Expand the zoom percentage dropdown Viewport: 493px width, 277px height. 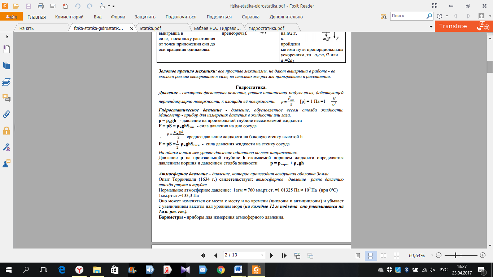[x=432, y=255]
